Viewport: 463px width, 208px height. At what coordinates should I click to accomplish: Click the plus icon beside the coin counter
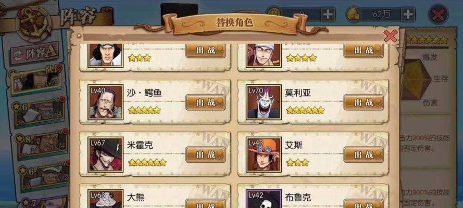click(328, 14)
